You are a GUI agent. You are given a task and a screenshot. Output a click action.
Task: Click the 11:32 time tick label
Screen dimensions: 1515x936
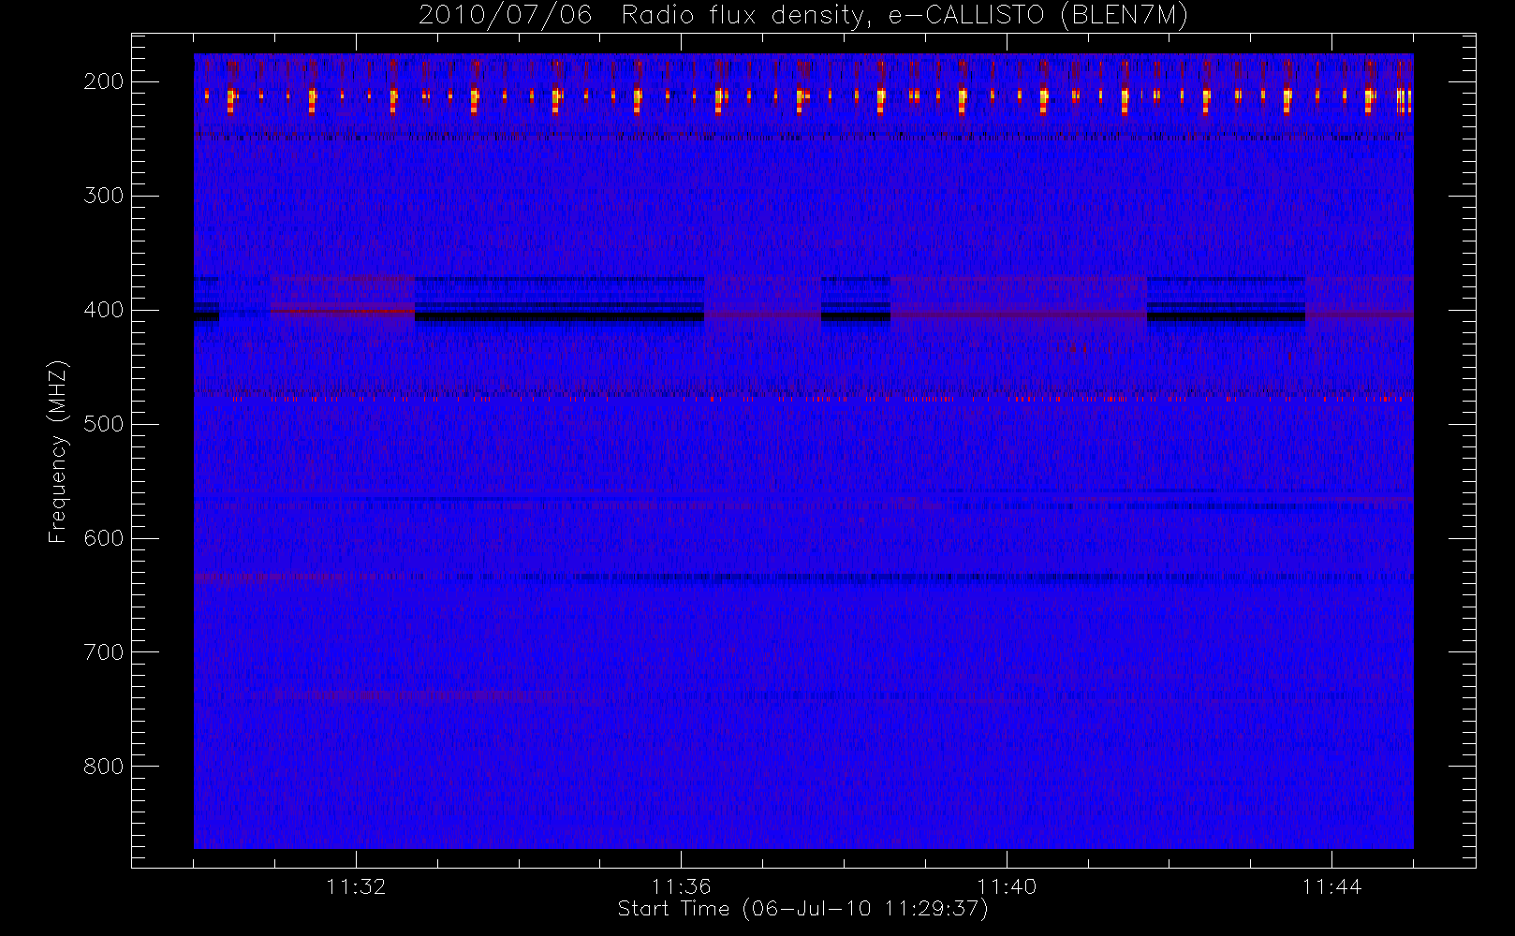coord(356,886)
